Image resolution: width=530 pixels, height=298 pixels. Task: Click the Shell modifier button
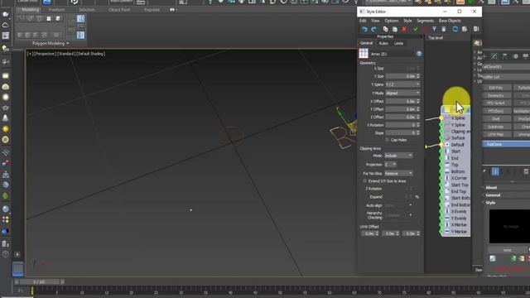[496, 119]
